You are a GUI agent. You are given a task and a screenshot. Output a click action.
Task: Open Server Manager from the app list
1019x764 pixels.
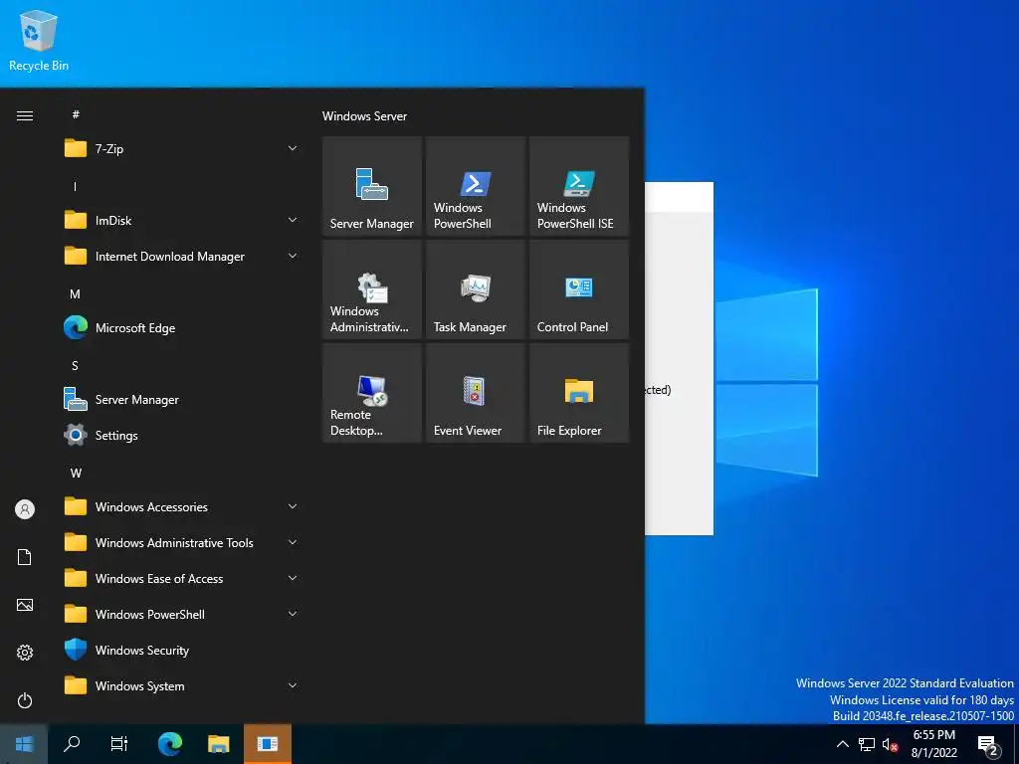182,400
